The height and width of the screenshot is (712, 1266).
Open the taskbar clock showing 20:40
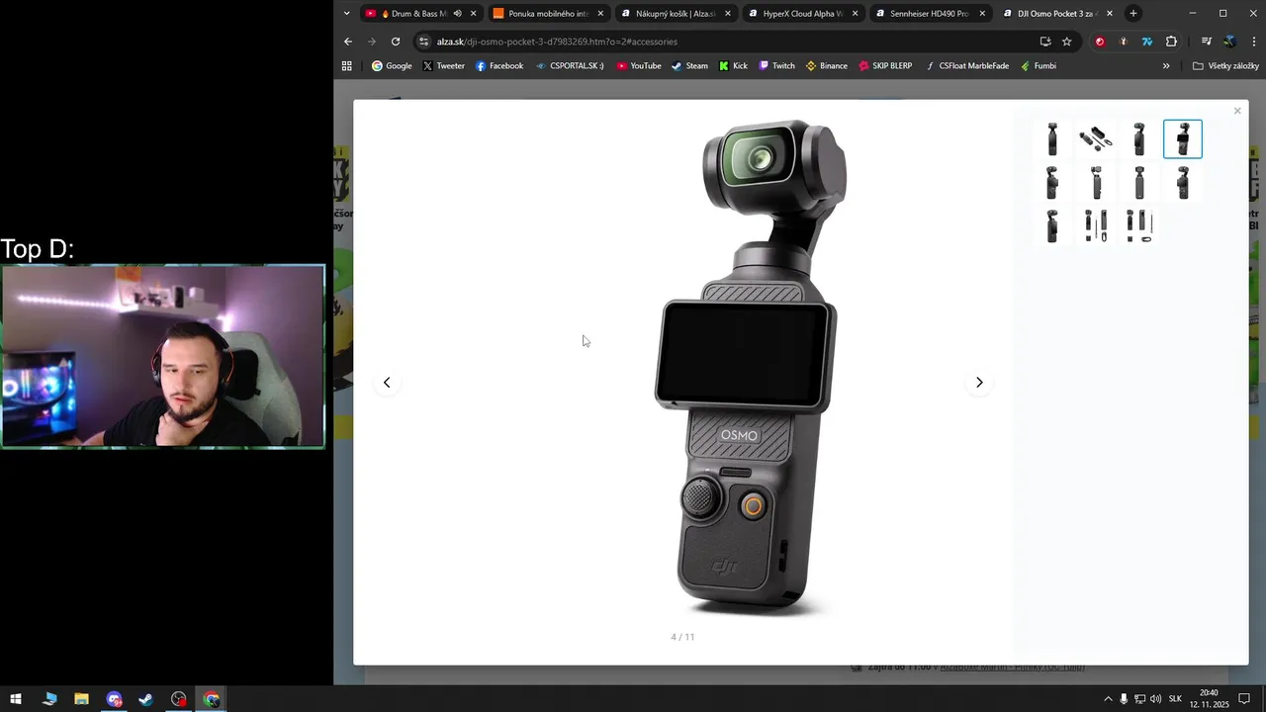(x=1209, y=699)
